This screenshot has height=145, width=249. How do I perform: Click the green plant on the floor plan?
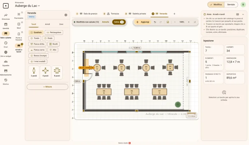[178, 104]
